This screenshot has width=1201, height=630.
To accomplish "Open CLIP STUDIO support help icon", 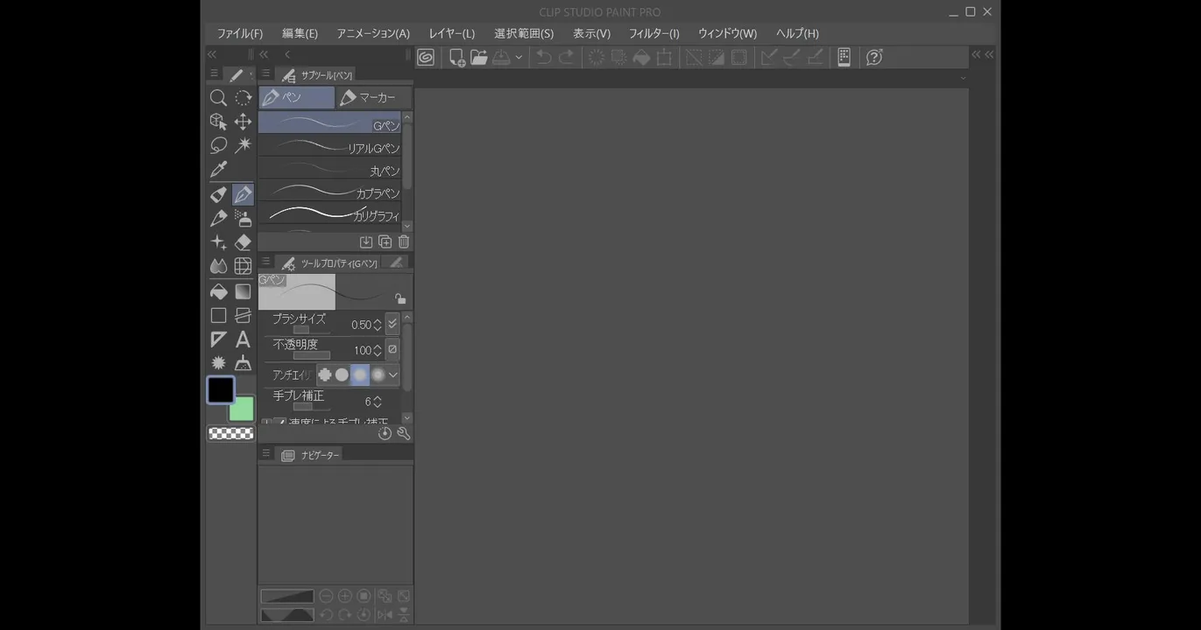I will pos(874,58).
